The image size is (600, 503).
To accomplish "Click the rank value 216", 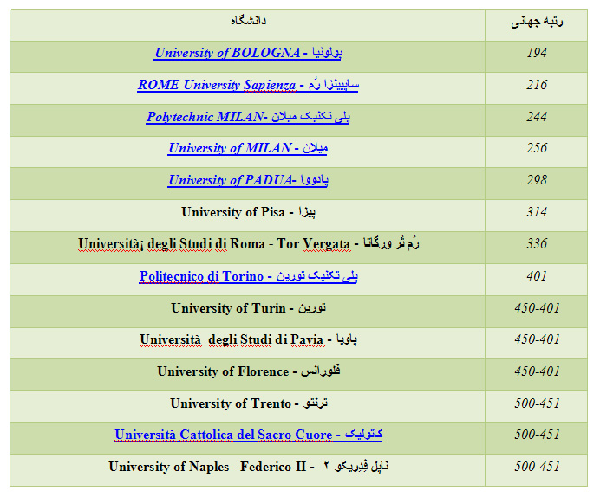I will tap(537, 85).
